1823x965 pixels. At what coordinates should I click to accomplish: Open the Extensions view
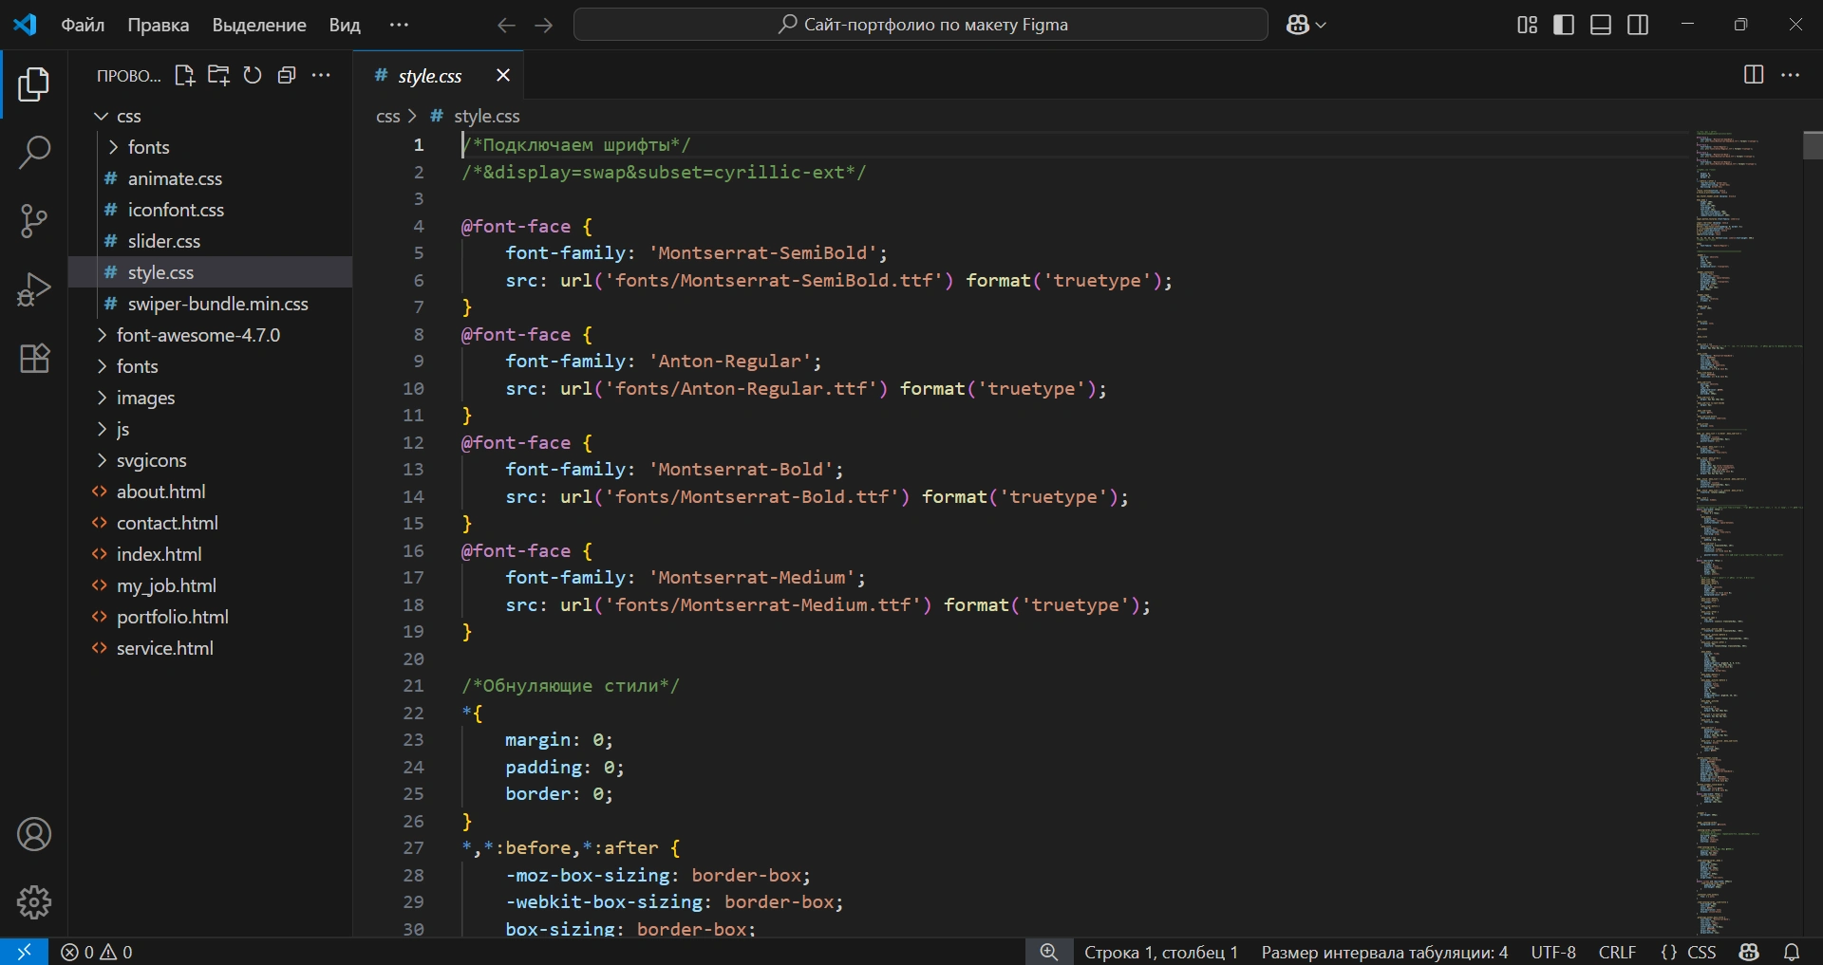coord(34,359)
